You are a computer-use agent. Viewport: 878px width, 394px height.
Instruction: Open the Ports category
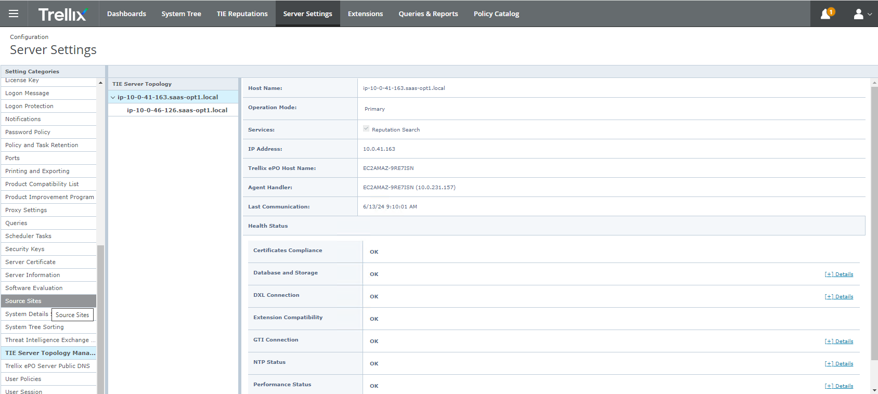pyautogui.click(x=48, y=158)
